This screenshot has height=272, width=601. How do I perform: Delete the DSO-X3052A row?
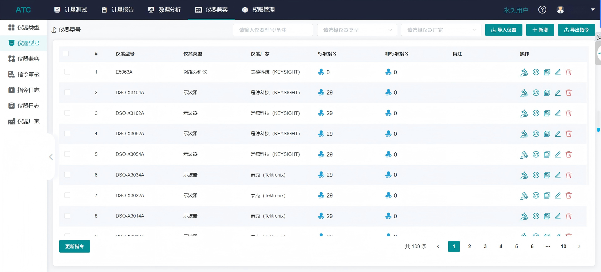569,134
